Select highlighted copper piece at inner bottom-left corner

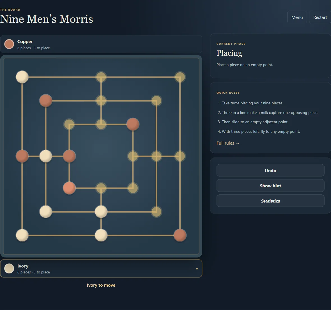69,188
